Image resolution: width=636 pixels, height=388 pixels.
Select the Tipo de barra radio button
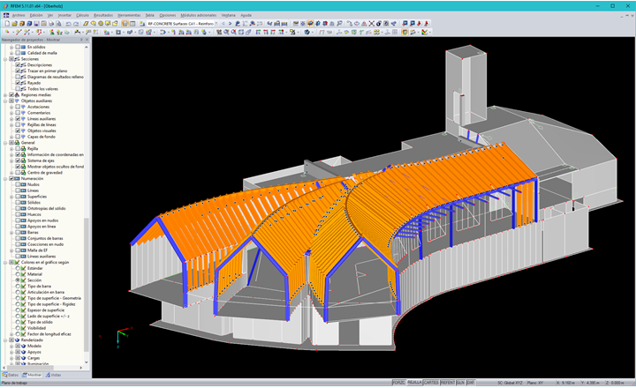pos(18,286)
